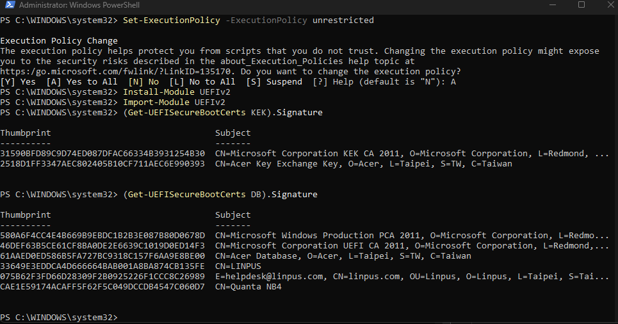This screenshot has height=324, width=618.
Task: Click thumbprint 31590BFD89C9D74ED087DFAC66334B3931254B30
Action: [102, 153]
